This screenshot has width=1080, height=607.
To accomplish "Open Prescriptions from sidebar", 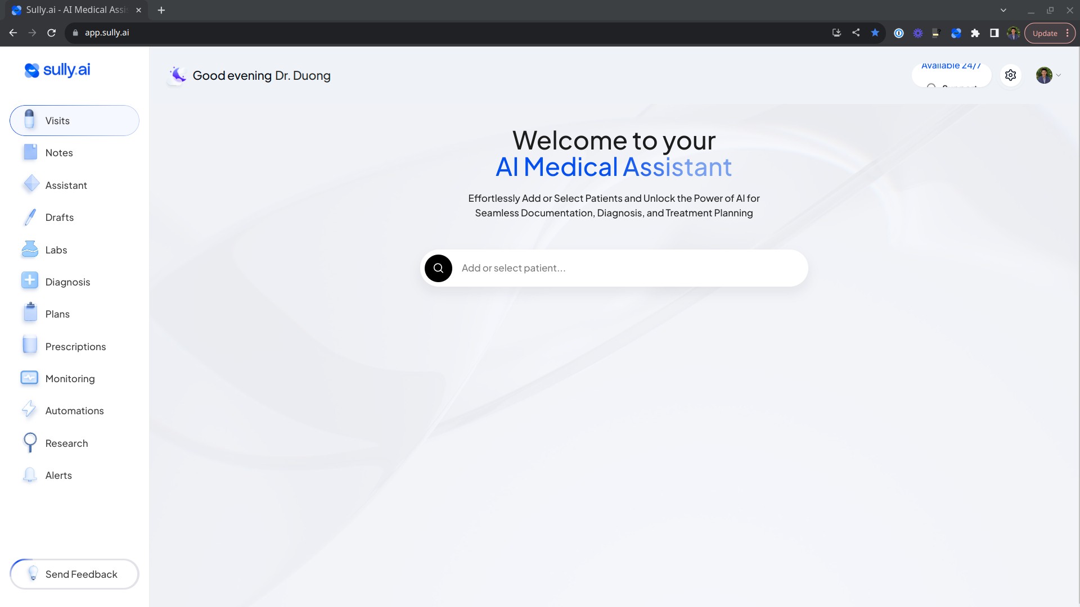I will coord(75,347).
